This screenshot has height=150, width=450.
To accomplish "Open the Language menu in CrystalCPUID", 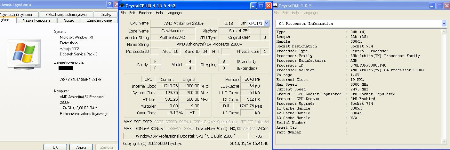I will [174, 13].
